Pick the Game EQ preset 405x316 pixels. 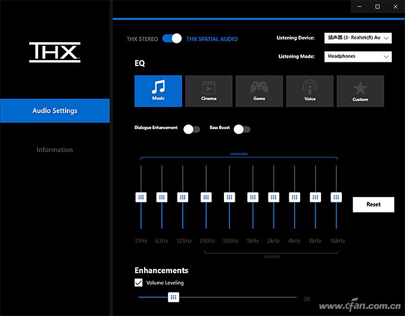pos(259,91)
